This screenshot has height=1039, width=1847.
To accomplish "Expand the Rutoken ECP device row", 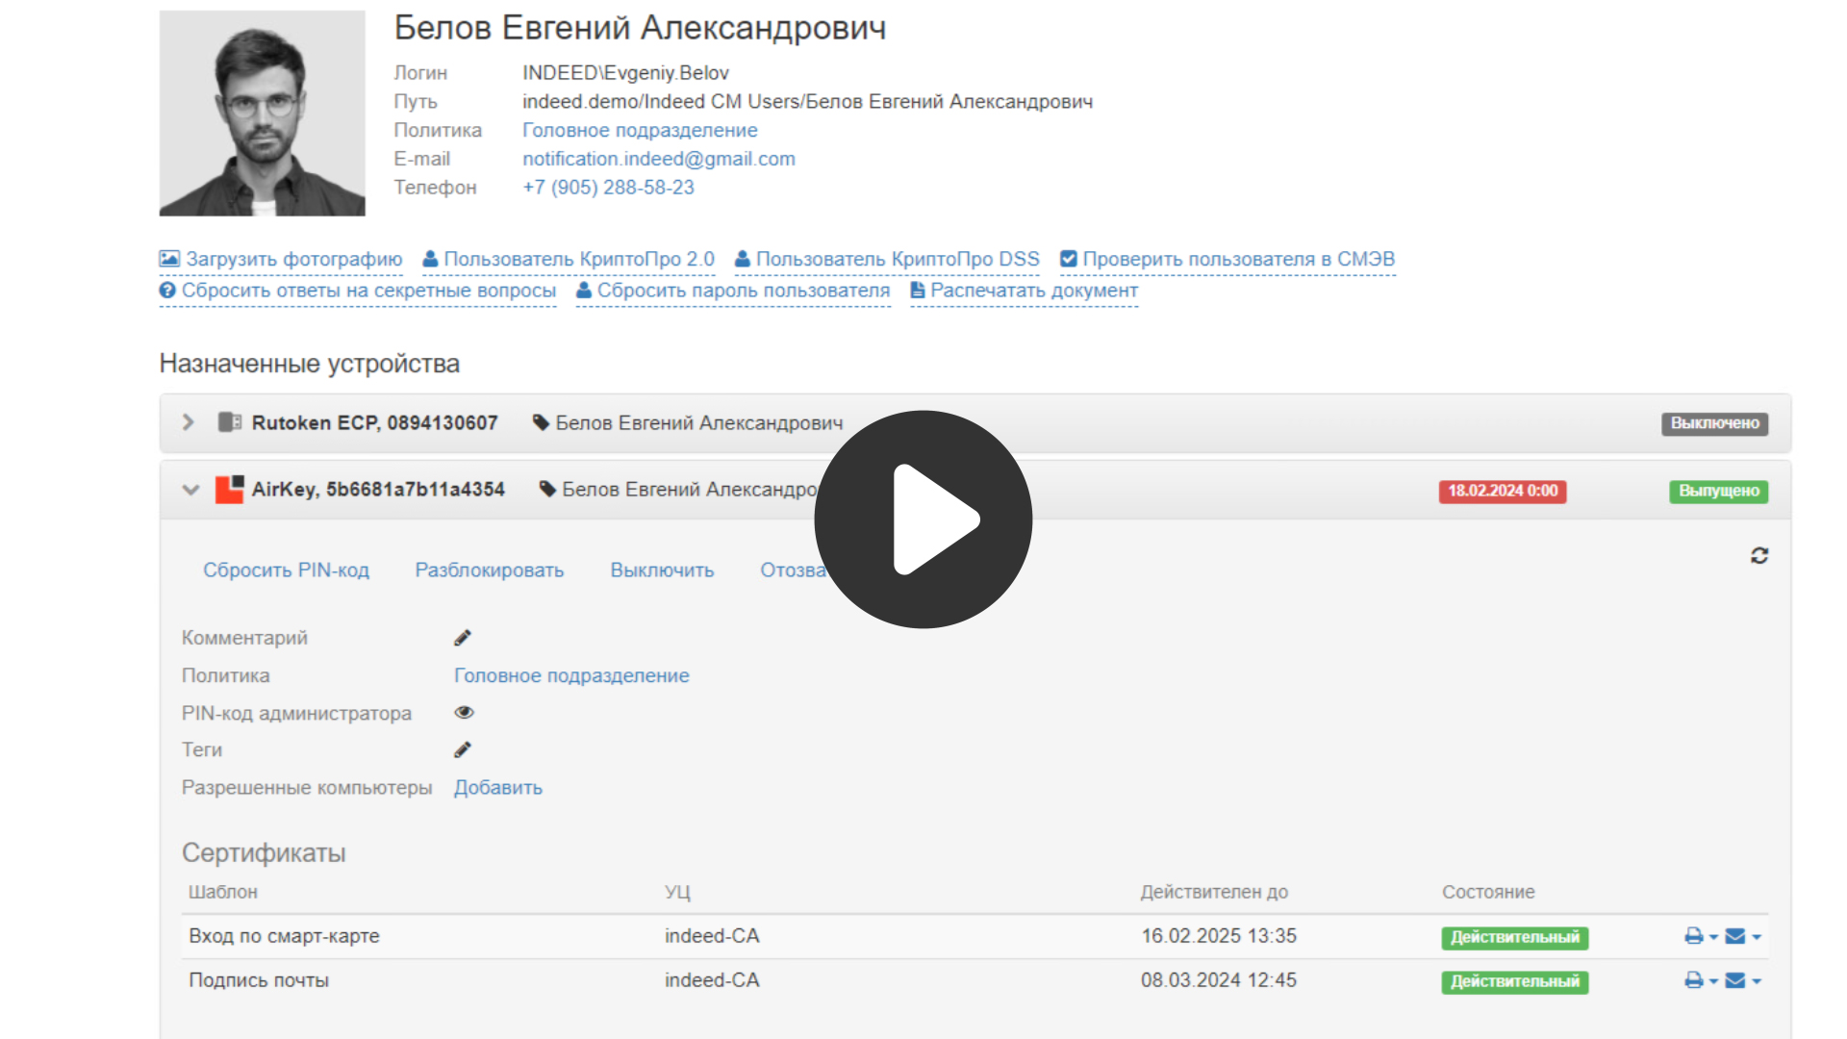I will pyautogui.click(x=189, y=422).
